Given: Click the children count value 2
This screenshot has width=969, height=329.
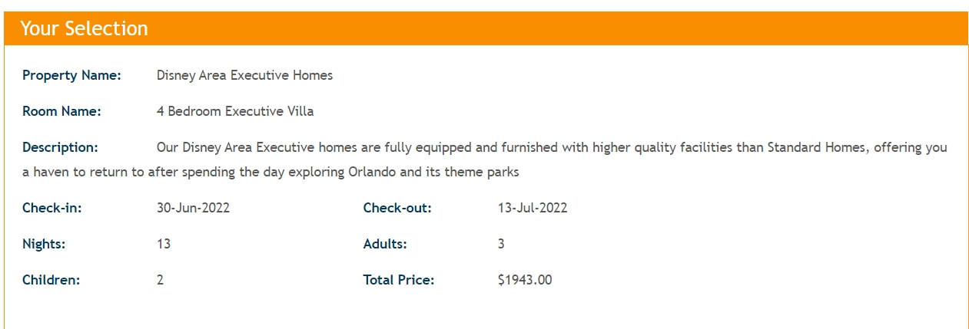Looking at the screenshot, I should click(x=160, y=280).
